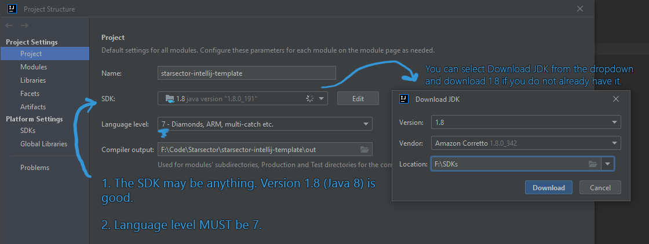Close the Download JDK dialog
649x244 pixels.
pos(615,99)
